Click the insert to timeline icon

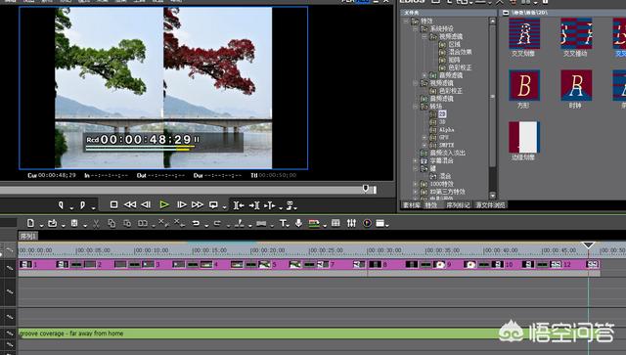(x=239, y=205)
